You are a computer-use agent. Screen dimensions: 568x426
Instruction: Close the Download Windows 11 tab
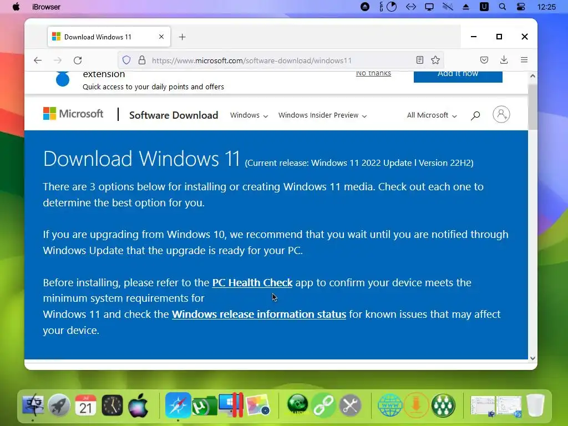pos(161,37)
